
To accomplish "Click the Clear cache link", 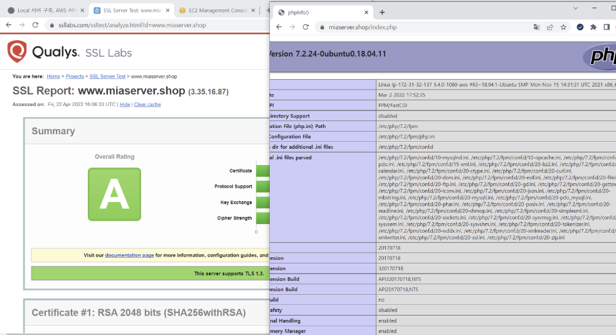I will (147, 105).
